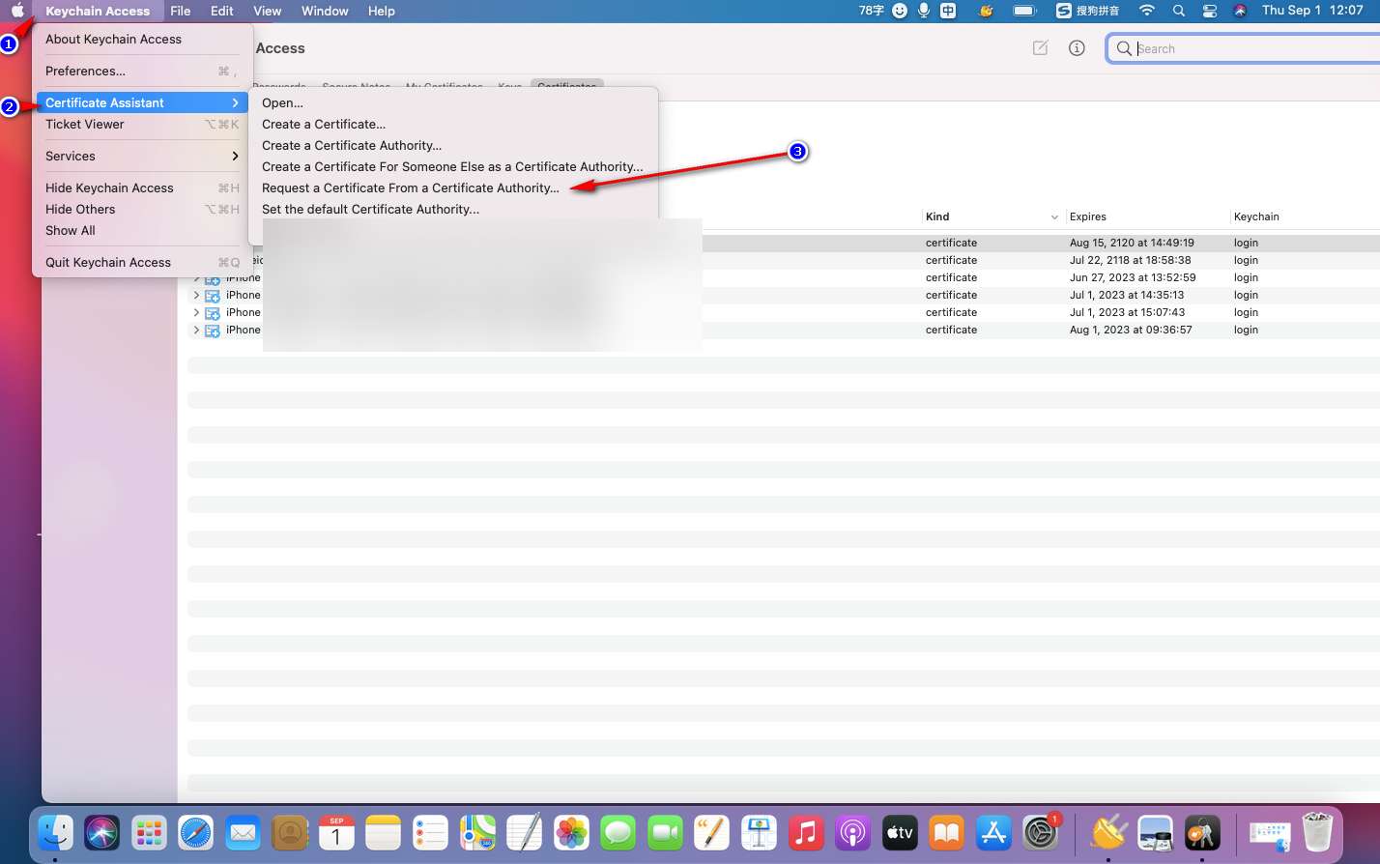The image size is (1380, 864).
Task: Open Siri from the menu bar
Action: (x=1240, y=11)
